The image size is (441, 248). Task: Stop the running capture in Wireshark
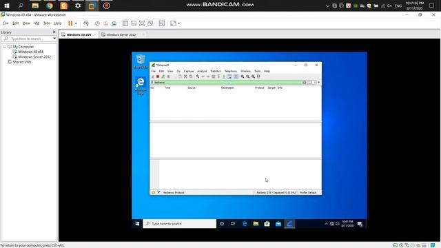pos(158,76)
